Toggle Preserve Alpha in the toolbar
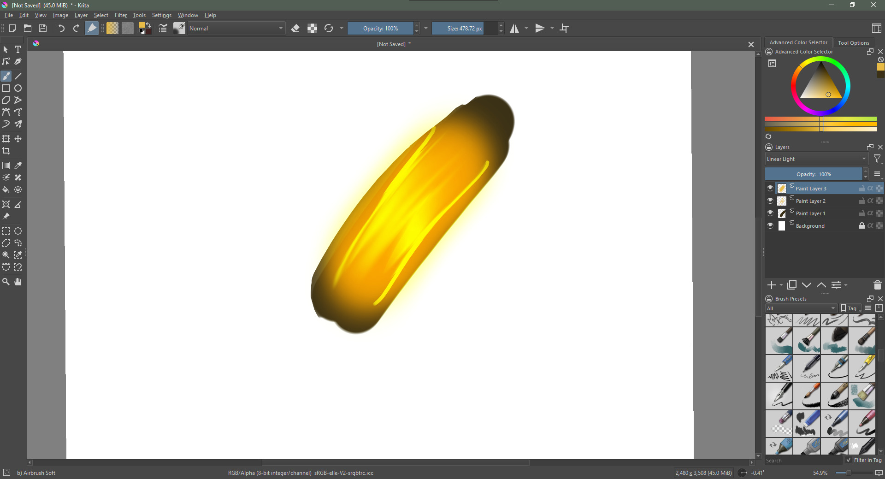 click(x=312, y=28)
